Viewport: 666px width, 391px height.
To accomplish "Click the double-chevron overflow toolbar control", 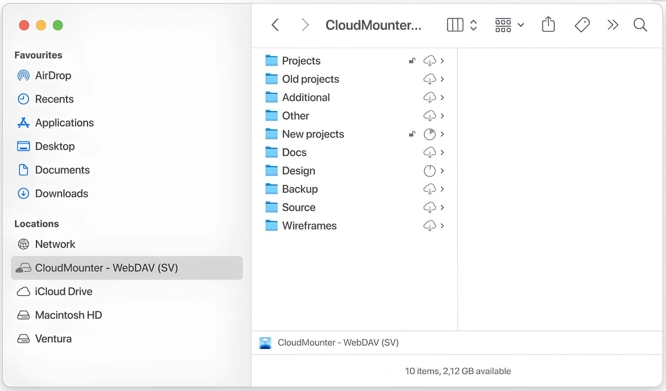I will (x=613, y=25).
